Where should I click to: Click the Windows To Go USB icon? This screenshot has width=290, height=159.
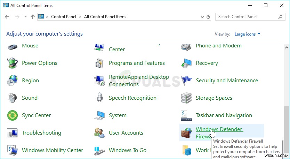[99, 150]
